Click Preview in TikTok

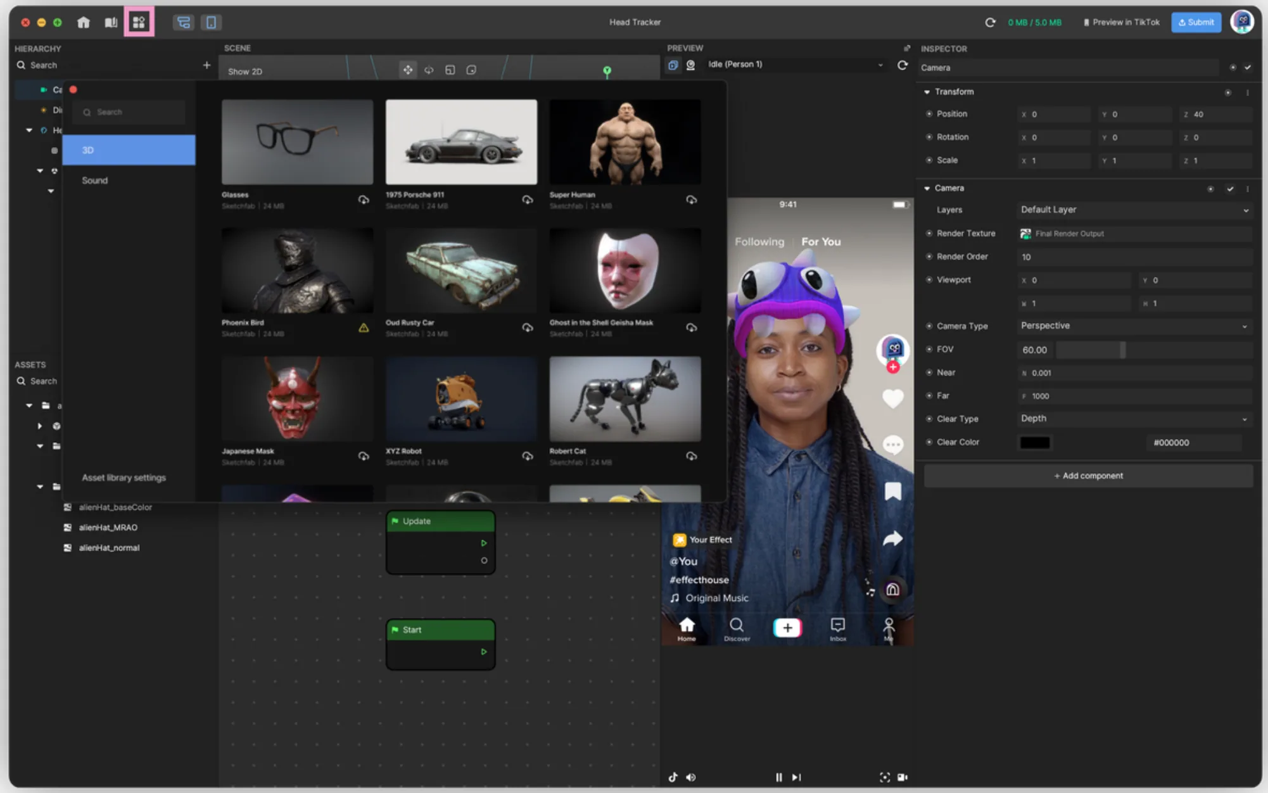(1122, 22)
